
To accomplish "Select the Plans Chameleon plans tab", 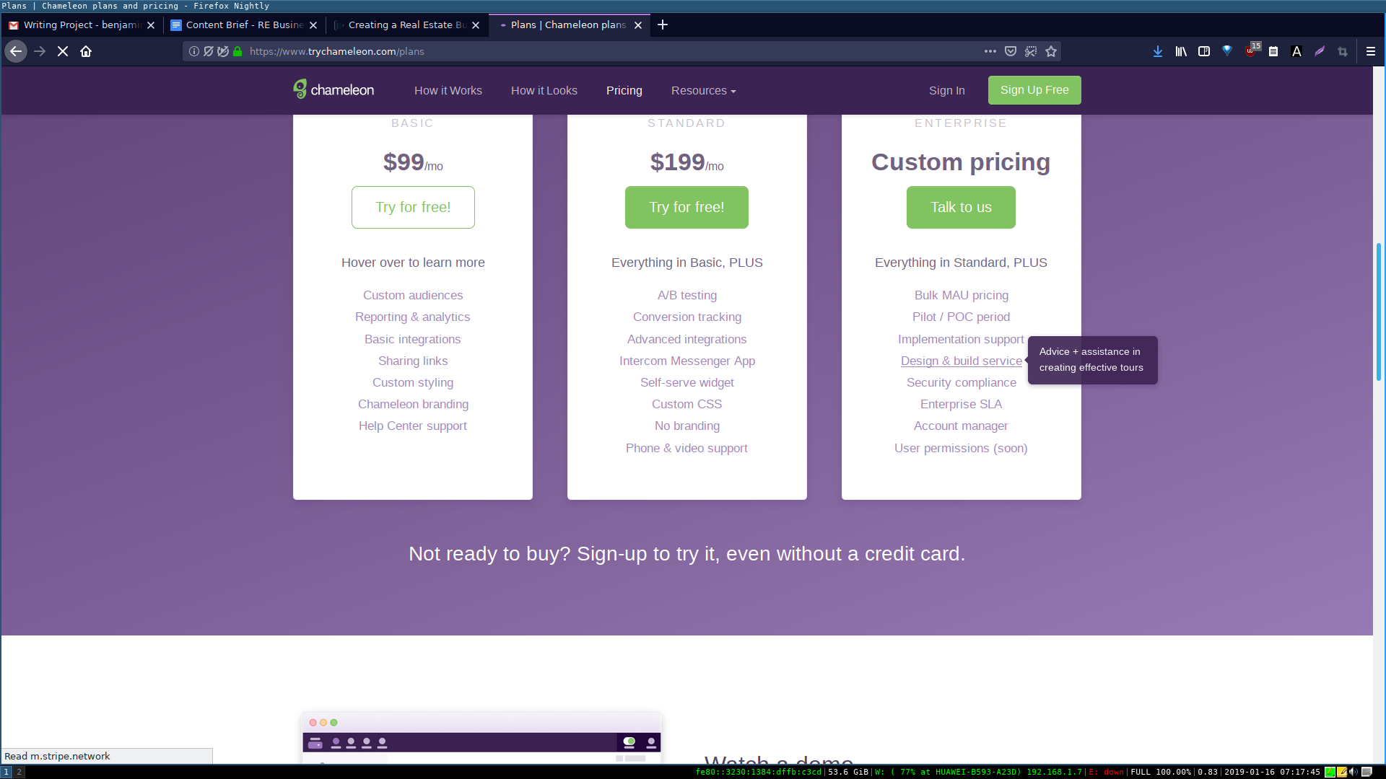I will click(x=569, y=25).
